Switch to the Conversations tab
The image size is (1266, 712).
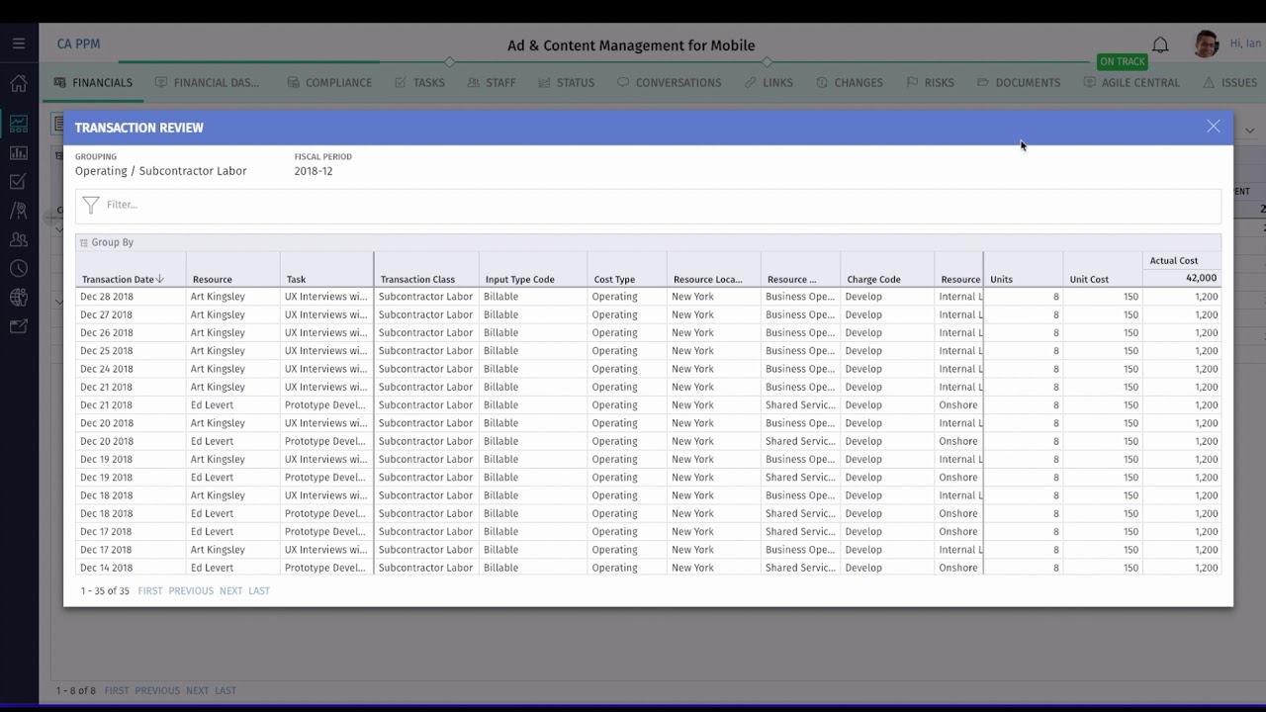pyautogui.click(x=670, y=83)
